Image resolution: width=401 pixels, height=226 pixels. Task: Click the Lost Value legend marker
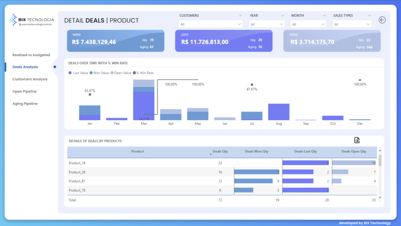(70, 73)
